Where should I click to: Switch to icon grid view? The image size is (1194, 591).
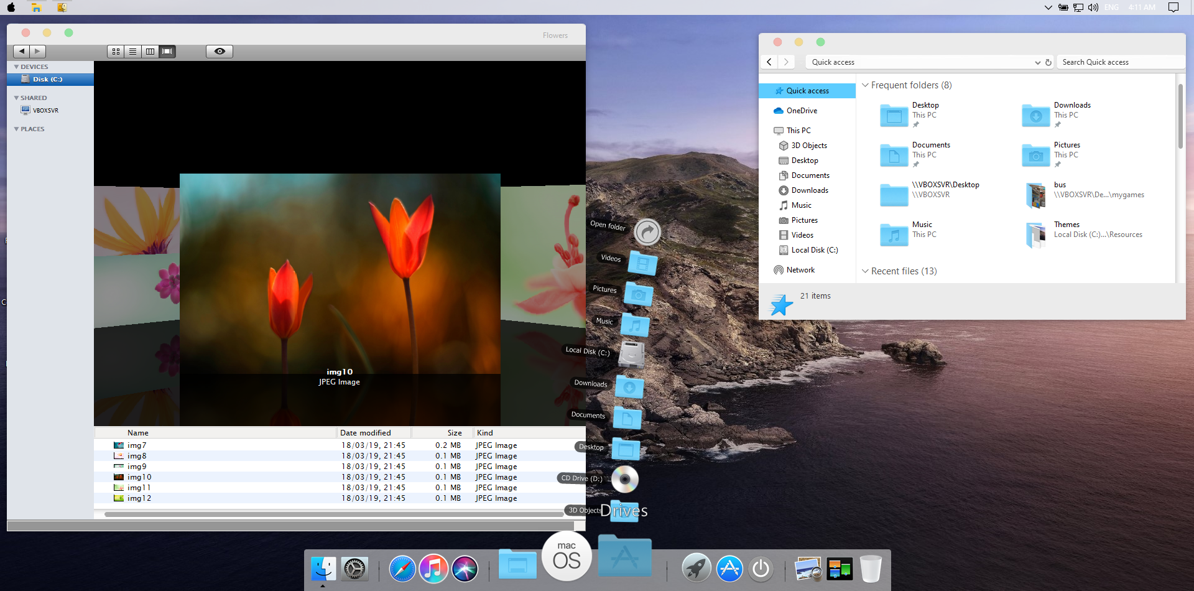click(116, 52)
